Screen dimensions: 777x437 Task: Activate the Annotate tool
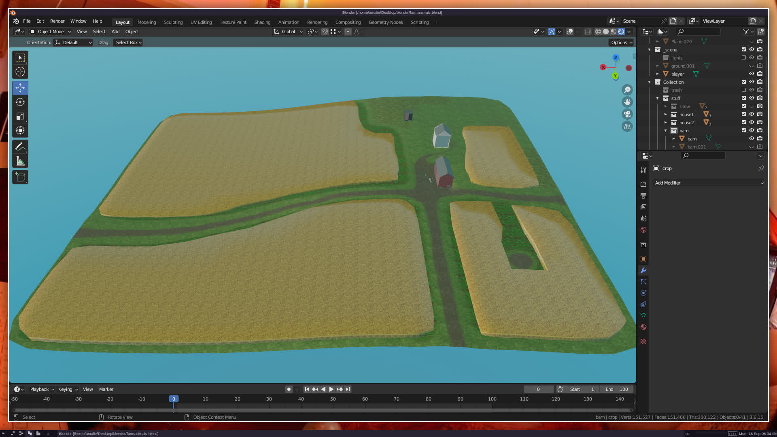20,146
